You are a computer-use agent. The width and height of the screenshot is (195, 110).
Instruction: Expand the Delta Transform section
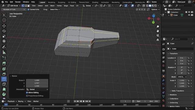178,91
